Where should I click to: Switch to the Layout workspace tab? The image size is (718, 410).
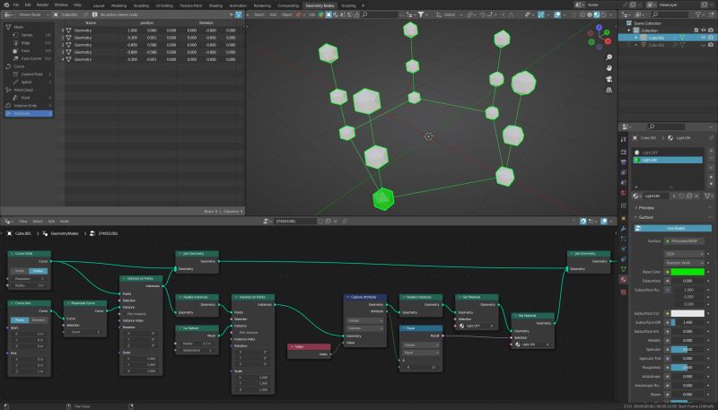(99, 5)
